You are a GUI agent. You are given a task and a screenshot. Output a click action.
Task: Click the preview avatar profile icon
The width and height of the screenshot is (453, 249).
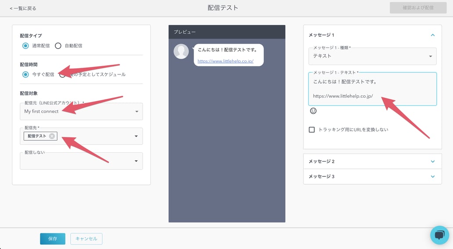coord(181,51)
